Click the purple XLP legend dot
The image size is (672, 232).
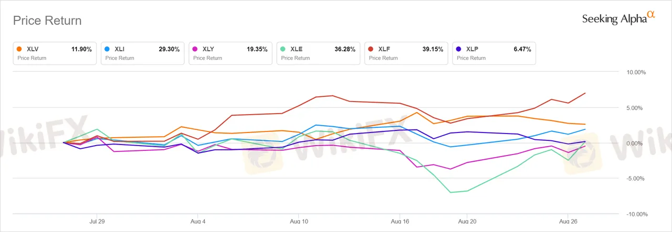coord(459,49)
